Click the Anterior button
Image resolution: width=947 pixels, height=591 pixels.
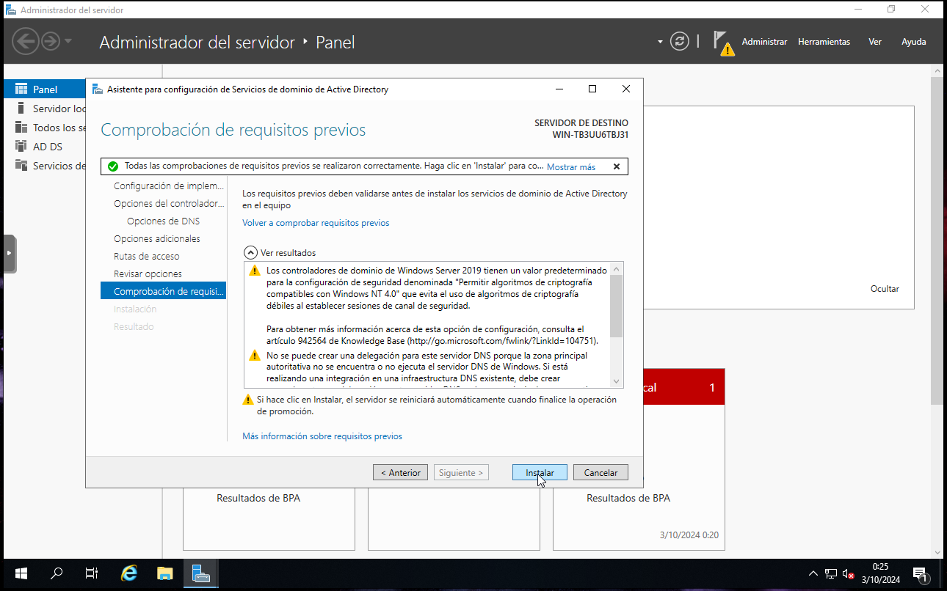pos(400,473)
